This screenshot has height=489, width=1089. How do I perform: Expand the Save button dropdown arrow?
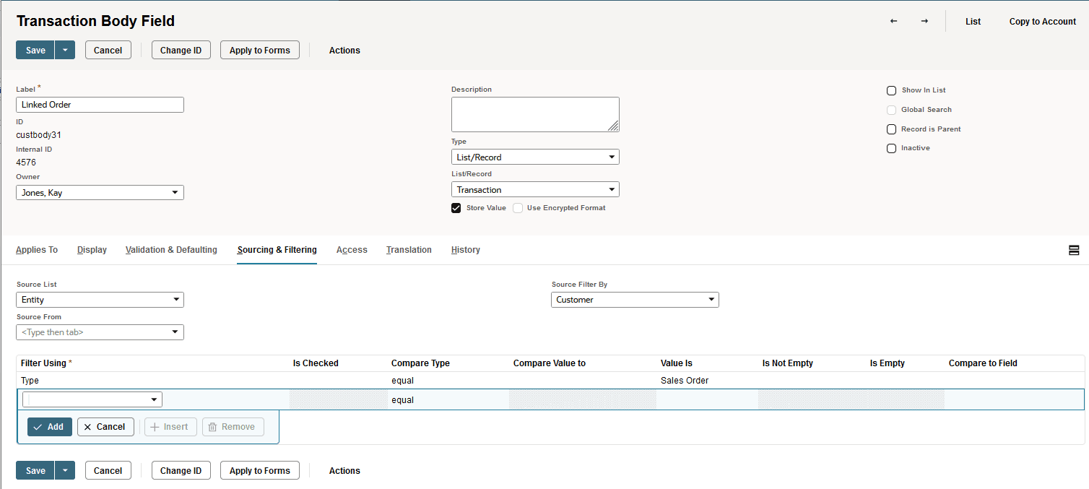click(64, 50)
